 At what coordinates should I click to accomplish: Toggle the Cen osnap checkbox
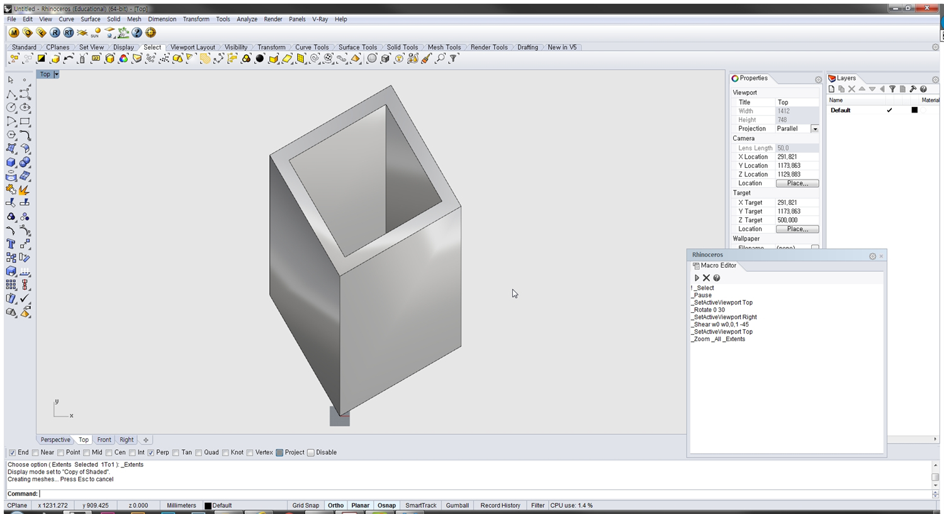109,452
